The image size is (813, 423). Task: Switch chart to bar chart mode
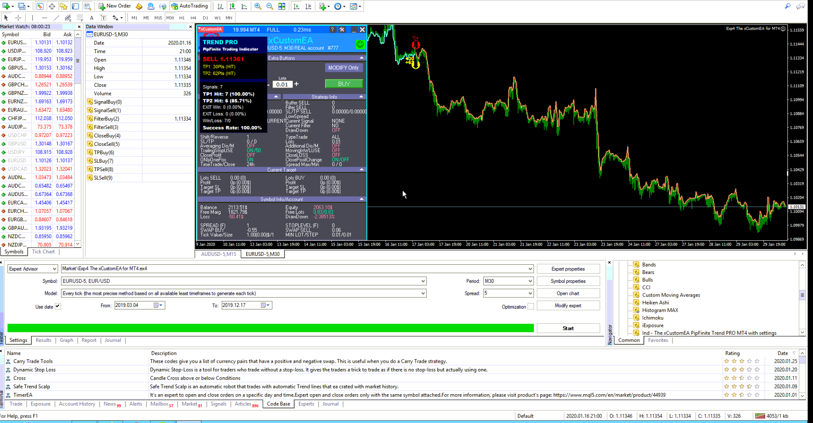[220, 6]
